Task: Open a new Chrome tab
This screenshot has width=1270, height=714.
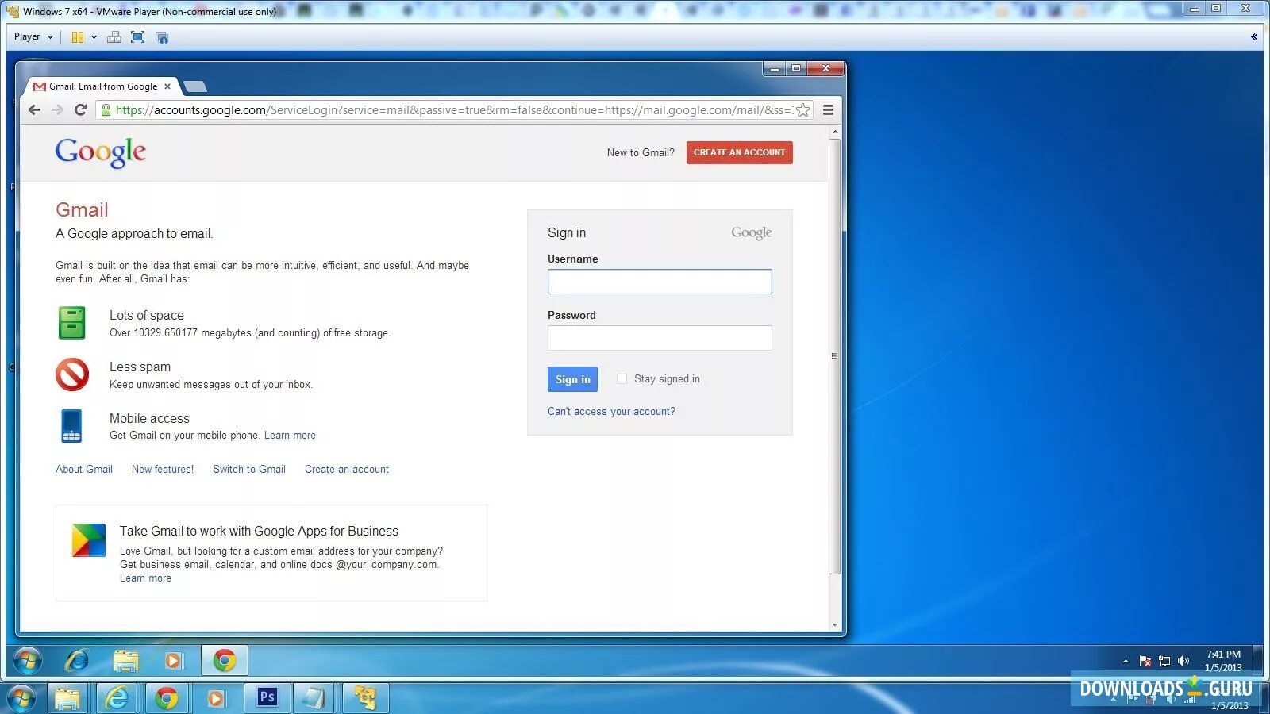Action: 195,86
